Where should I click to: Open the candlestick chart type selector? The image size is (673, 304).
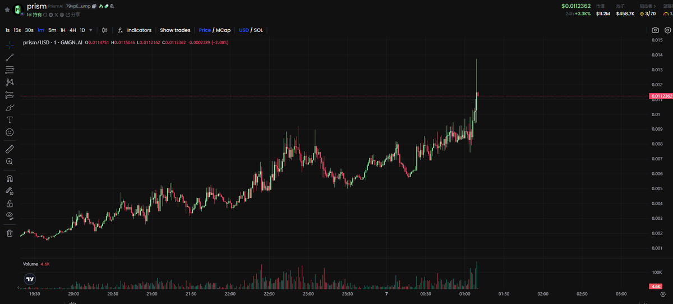pos(104,30)
